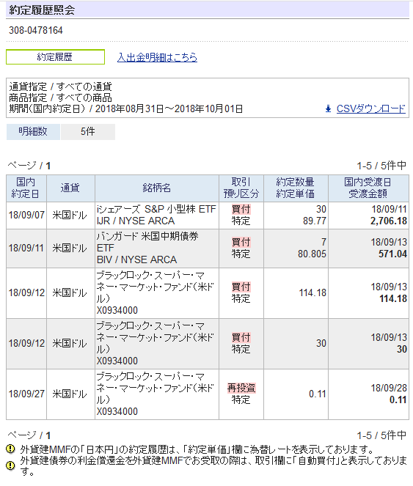Click the bottom 1-5 / 5件中 counter
This screenshot has height=486, width=413.
click(381, 435)
